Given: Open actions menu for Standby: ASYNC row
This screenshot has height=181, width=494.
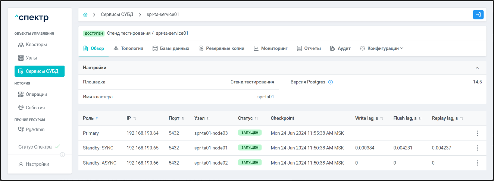Looking at the screenshot, I should coord(477,163).
